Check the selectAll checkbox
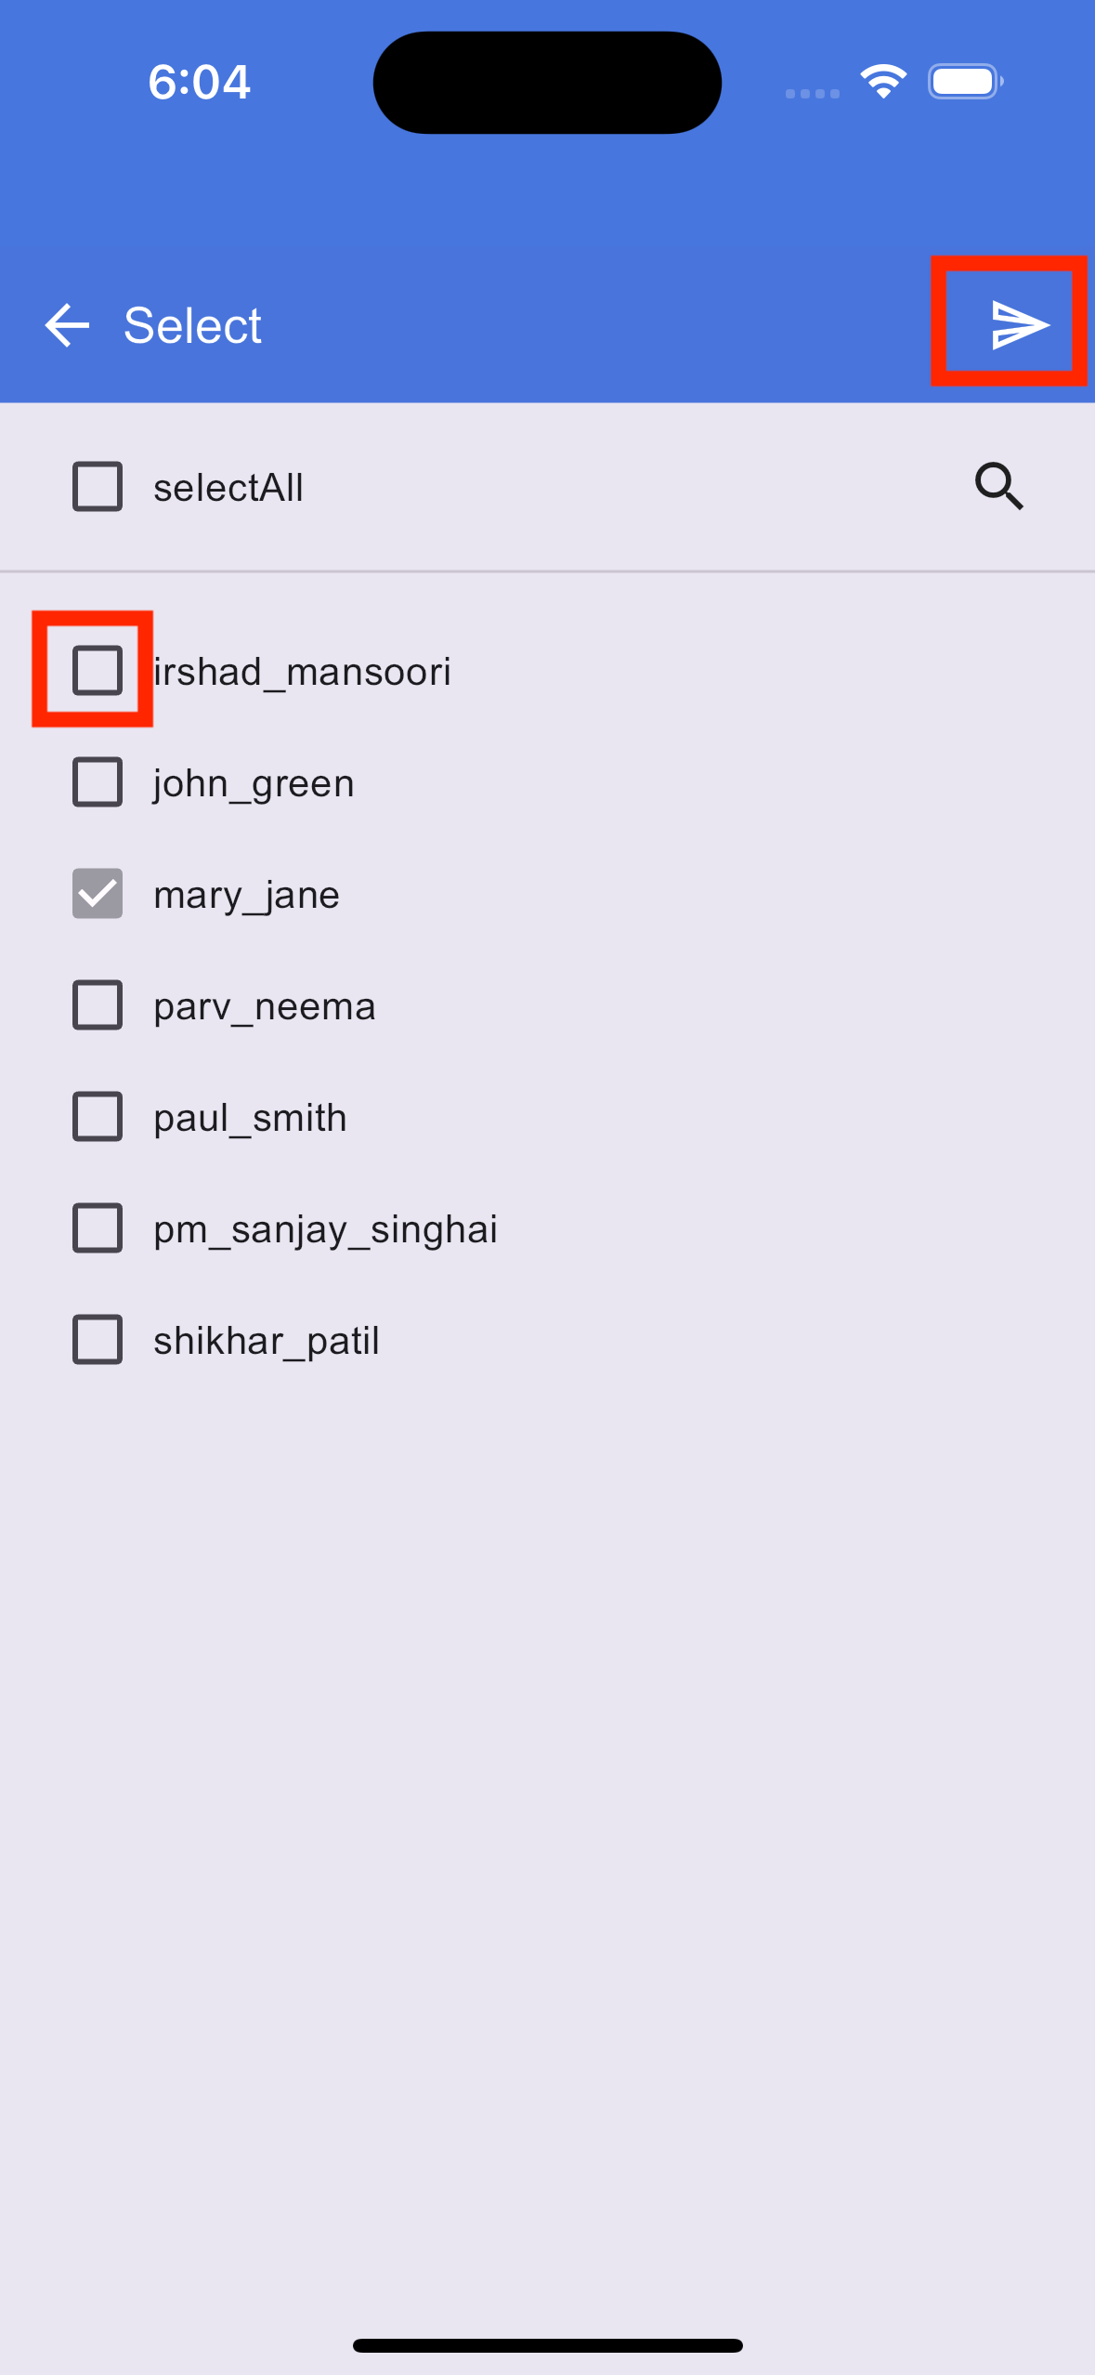This screenshot has height=2375, width=1095. click(x=98, y=486)
